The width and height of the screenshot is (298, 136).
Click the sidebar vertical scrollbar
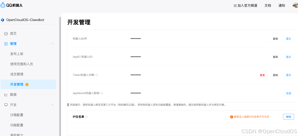[60, 76]
